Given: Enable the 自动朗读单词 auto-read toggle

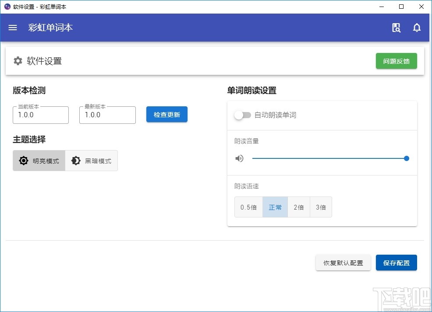Looking at the screenshot, I should (x=243, y=115).
